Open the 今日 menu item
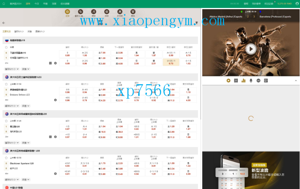This screenshot has height=189, width=300. click(37, 3)
